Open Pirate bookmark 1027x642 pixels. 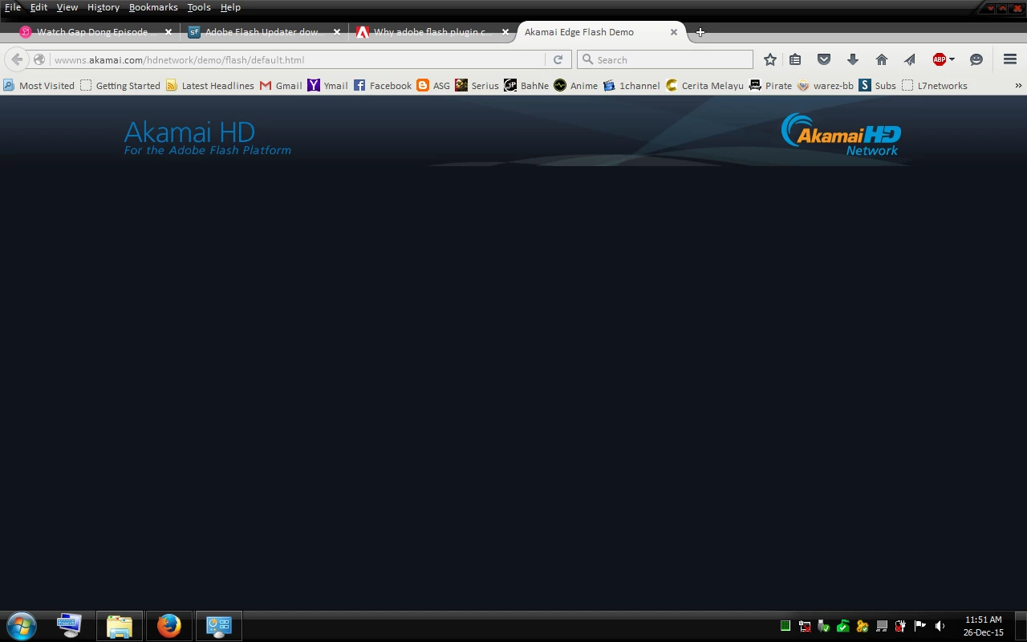tap(770, 85)
